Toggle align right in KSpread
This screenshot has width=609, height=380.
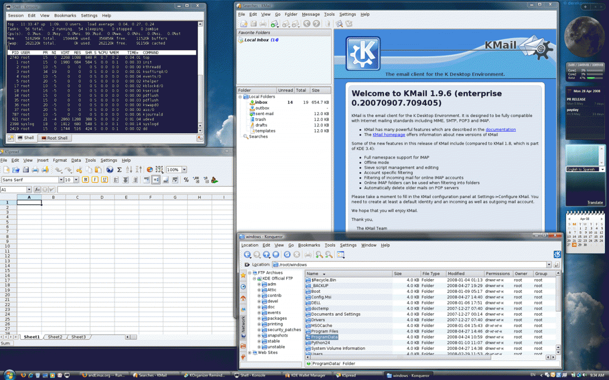[134, 180]
